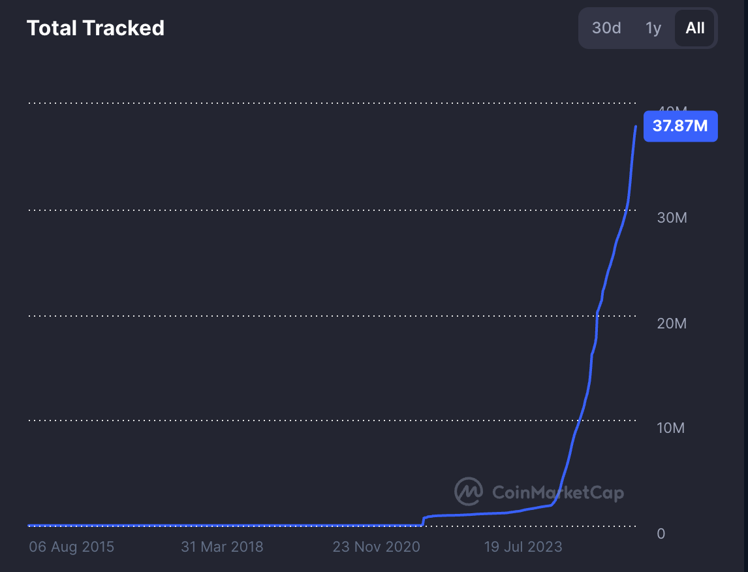Click the CoinMarketCap watermark text

click(x=558, y=493)
